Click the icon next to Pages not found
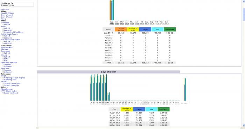Screen dimensions: 245x129 click(3, 93)
